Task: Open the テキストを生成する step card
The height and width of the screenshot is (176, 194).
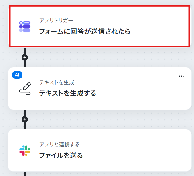Action: pyautogui.click(x=99, y=89)
